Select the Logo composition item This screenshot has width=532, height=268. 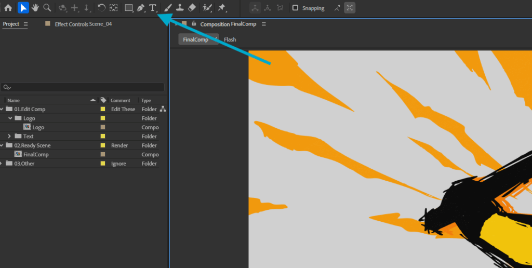(x=38, y=127)
